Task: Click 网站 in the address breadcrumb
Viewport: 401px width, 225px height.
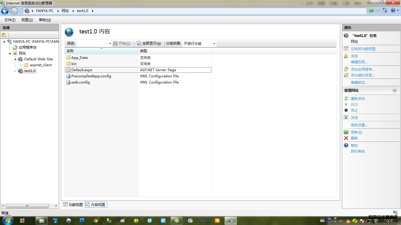Action: pyautogui.click(x=65, y=11)
